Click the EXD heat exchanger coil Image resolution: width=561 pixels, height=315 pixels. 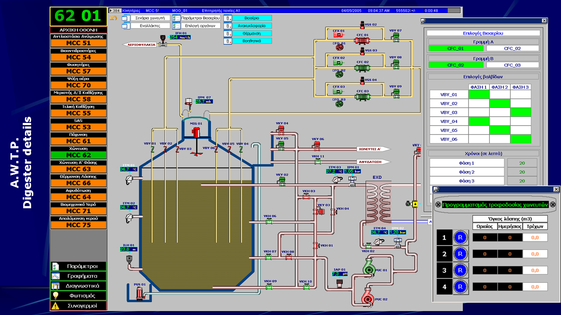[x=378, y=202]
